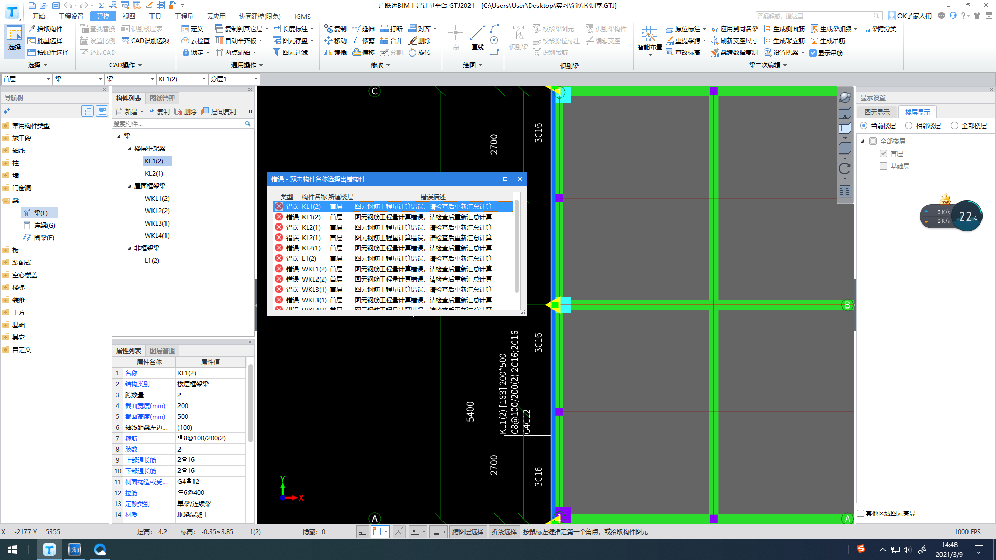996x560 pixels.
Task: Select 当前楼层 radio button
Action: pos(864,125)
